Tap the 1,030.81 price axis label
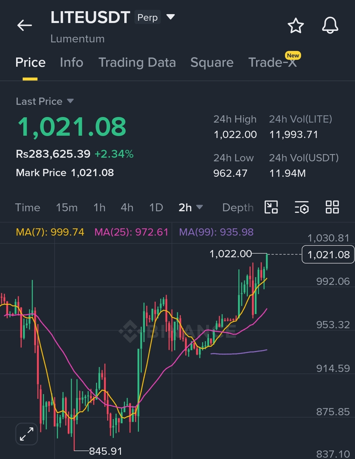 [x=328, y=238]
